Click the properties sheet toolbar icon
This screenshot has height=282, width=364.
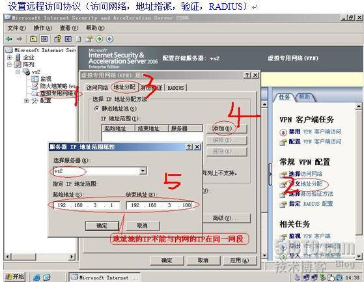[89, 39]
